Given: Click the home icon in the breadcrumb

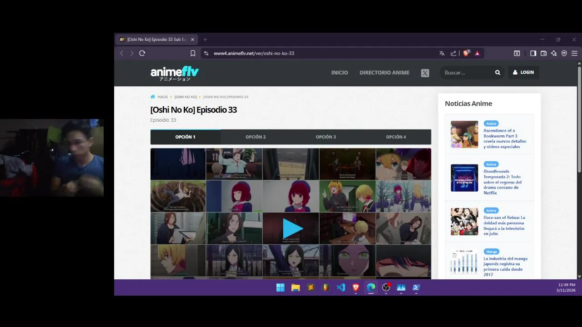Looking at the screenshot, I should pyautogui.click(x=153, y=97).
